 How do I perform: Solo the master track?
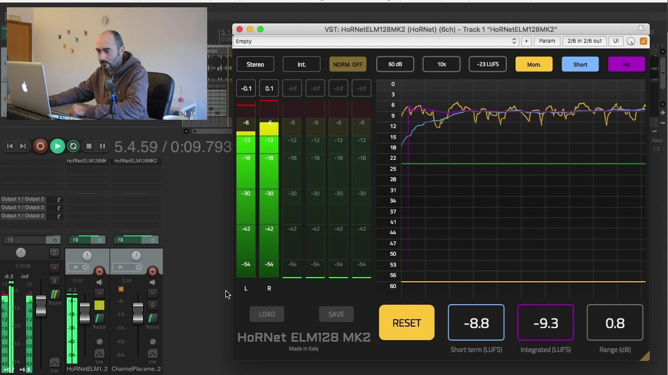click(54, 281)
